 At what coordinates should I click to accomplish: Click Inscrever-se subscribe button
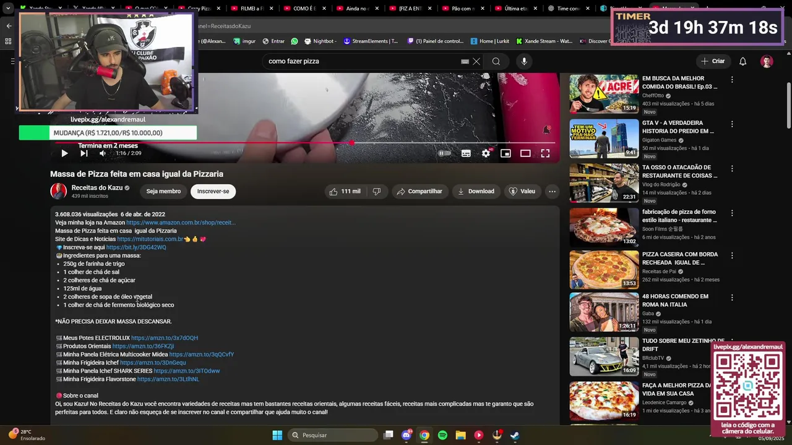pyautogui.click(x=213, y=192)
